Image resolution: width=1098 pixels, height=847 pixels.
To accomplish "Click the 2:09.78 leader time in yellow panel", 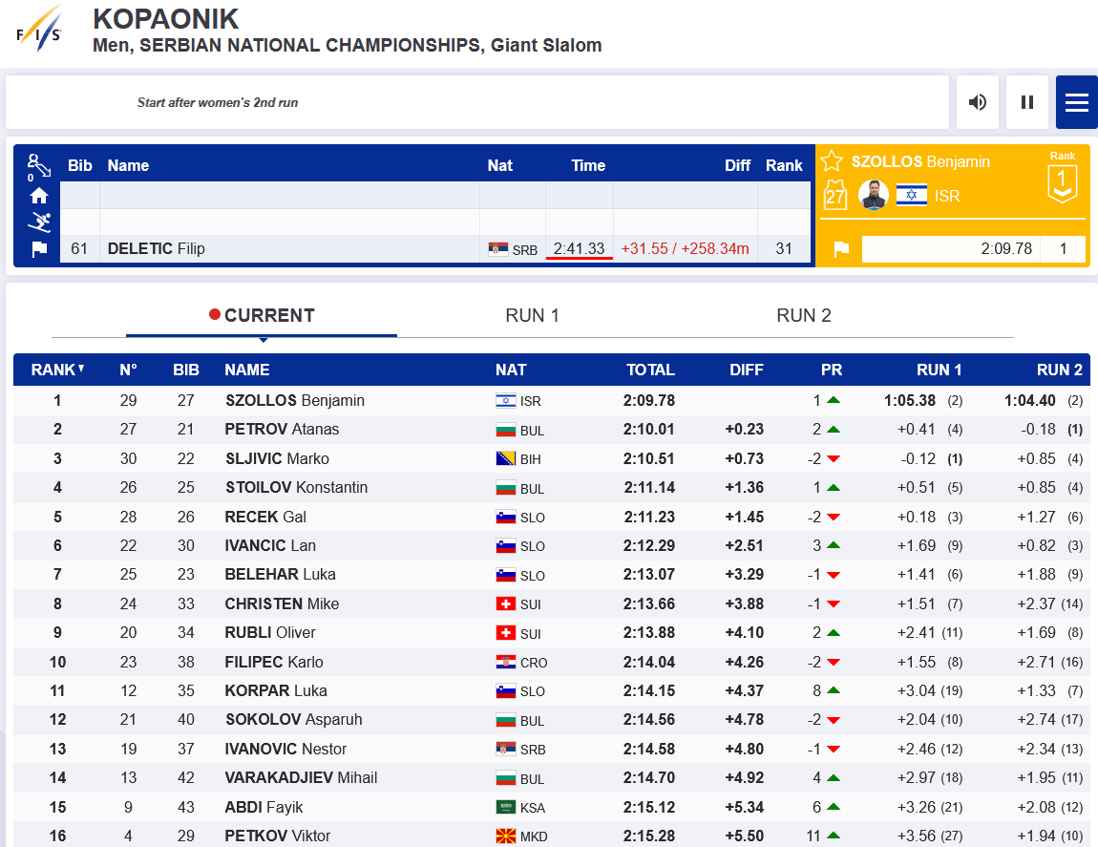I will pyautogui.click(x=1006, y=248).
